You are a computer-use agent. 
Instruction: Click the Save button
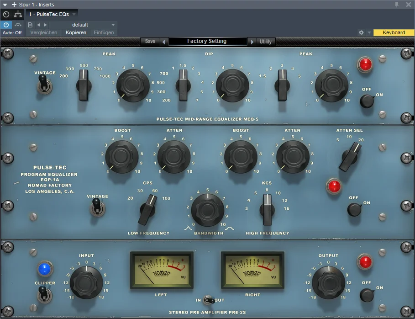point(150,41)
